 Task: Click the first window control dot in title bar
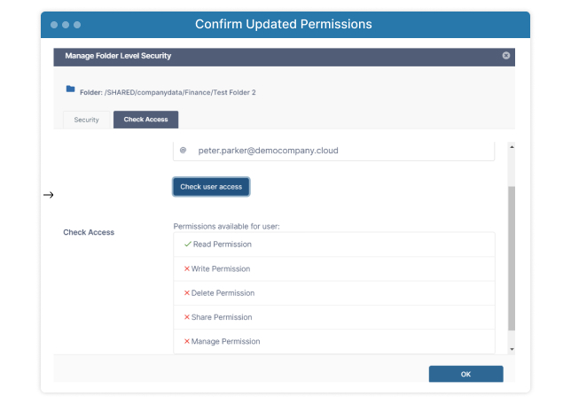click(54, 25)
